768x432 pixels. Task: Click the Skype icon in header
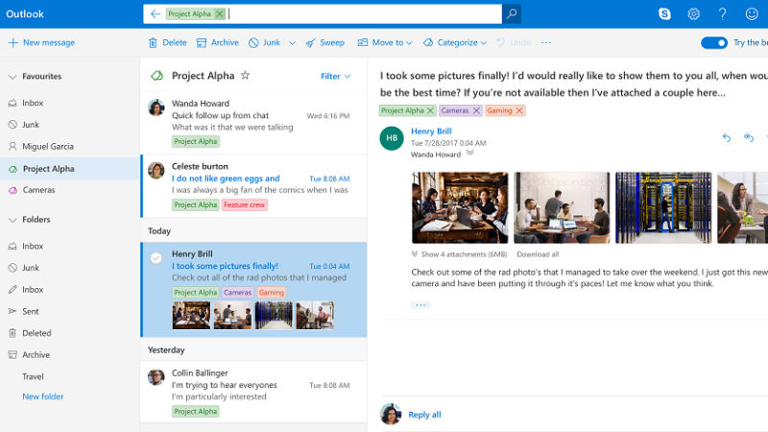(665, 13)
